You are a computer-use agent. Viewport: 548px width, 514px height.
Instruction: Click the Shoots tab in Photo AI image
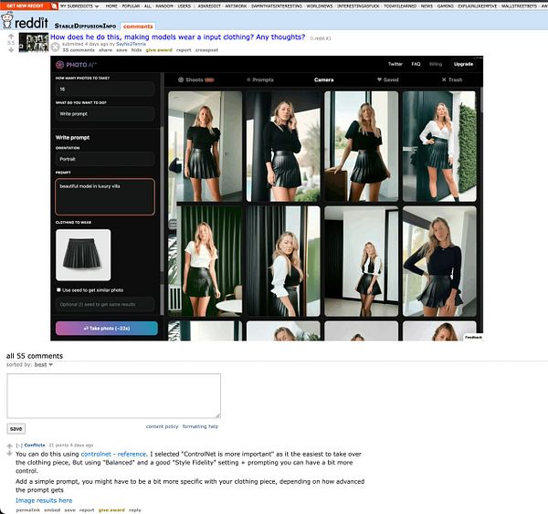click(x=195, y=79)
